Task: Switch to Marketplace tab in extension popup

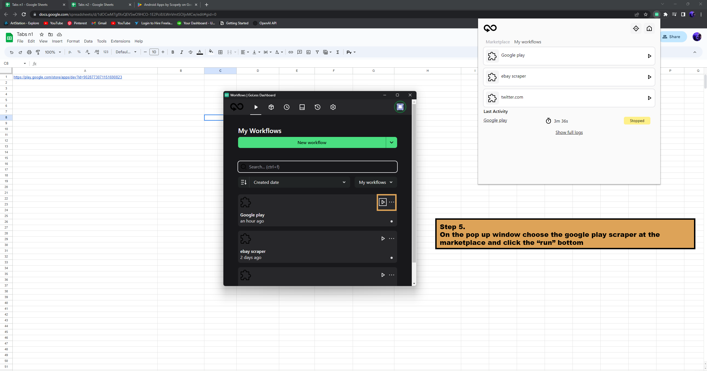Action: point(498,42)
